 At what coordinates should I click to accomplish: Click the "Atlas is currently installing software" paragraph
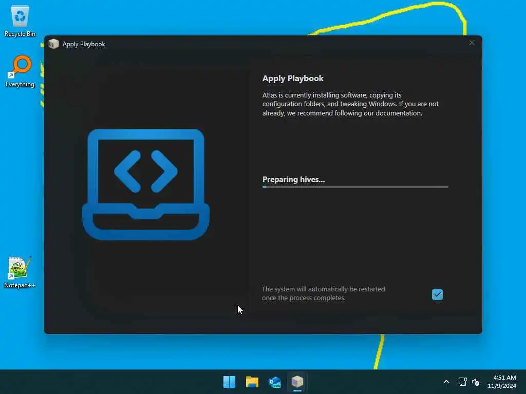tap(350, 104)
